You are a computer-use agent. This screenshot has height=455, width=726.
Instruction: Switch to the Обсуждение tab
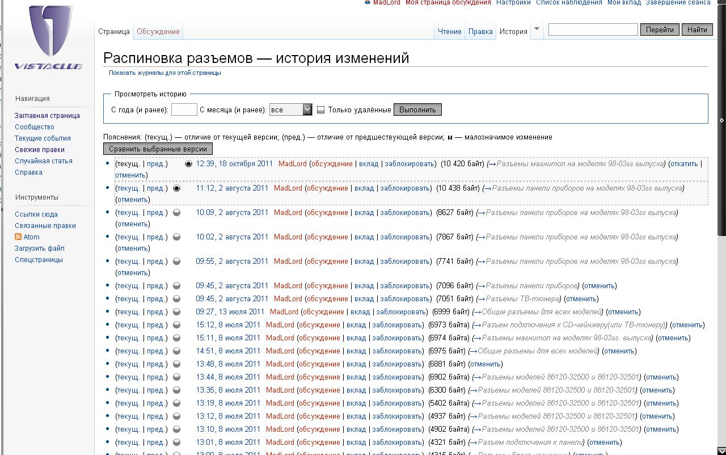[x=158, y=32]
